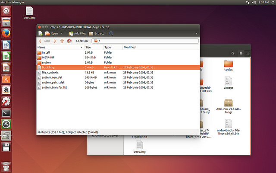Select system.new.dat in the archive list

(x=53, y=77)
